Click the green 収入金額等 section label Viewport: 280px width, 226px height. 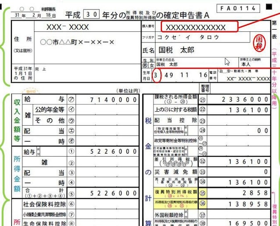coord(17,120)
